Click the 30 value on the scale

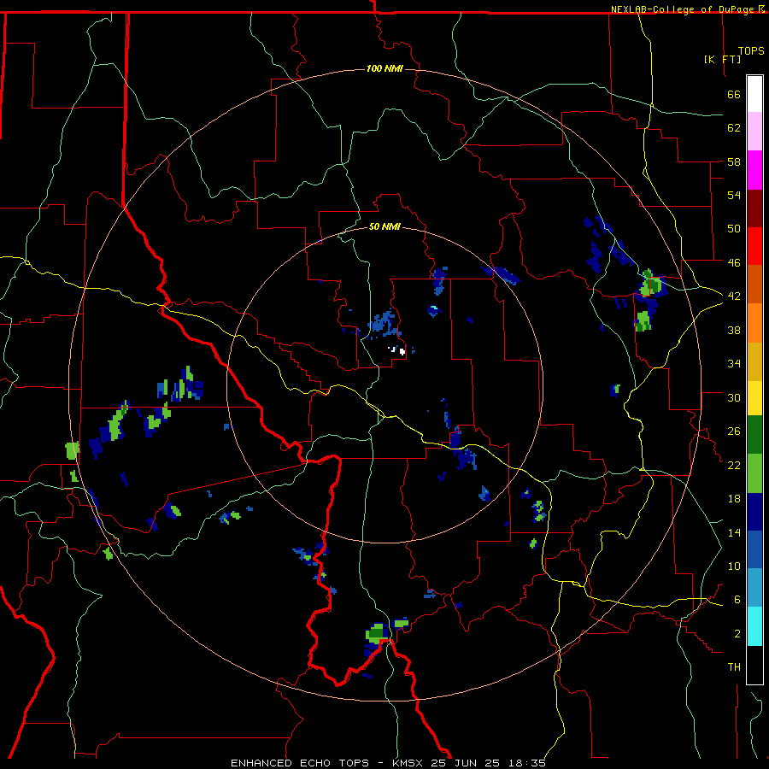(x=734, y=397)
